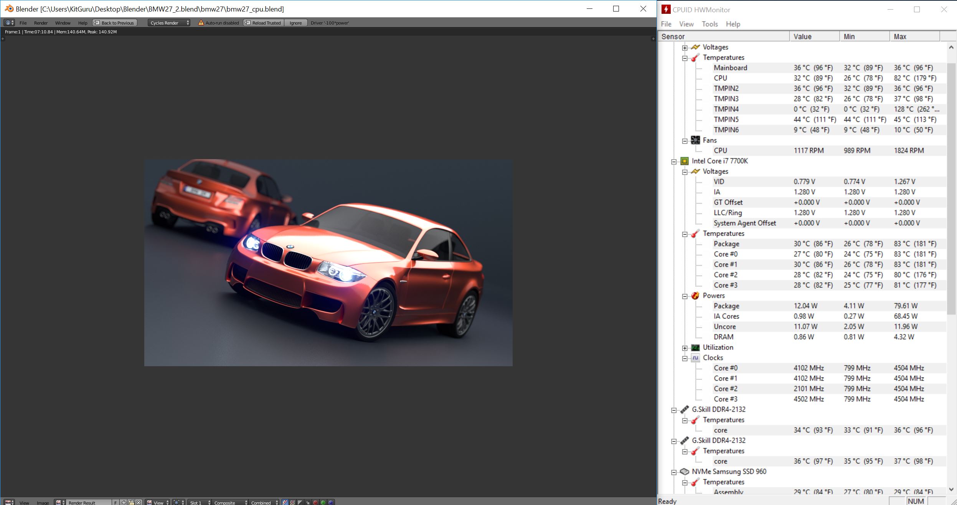The width and height of the screenshot is (957, 505).
Task: Click the Reload Trusted button
Action: (264, 23)
